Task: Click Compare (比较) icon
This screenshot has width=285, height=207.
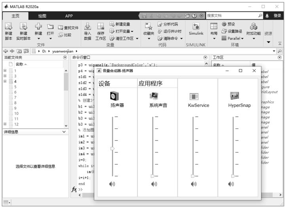Action: [60, 35]
